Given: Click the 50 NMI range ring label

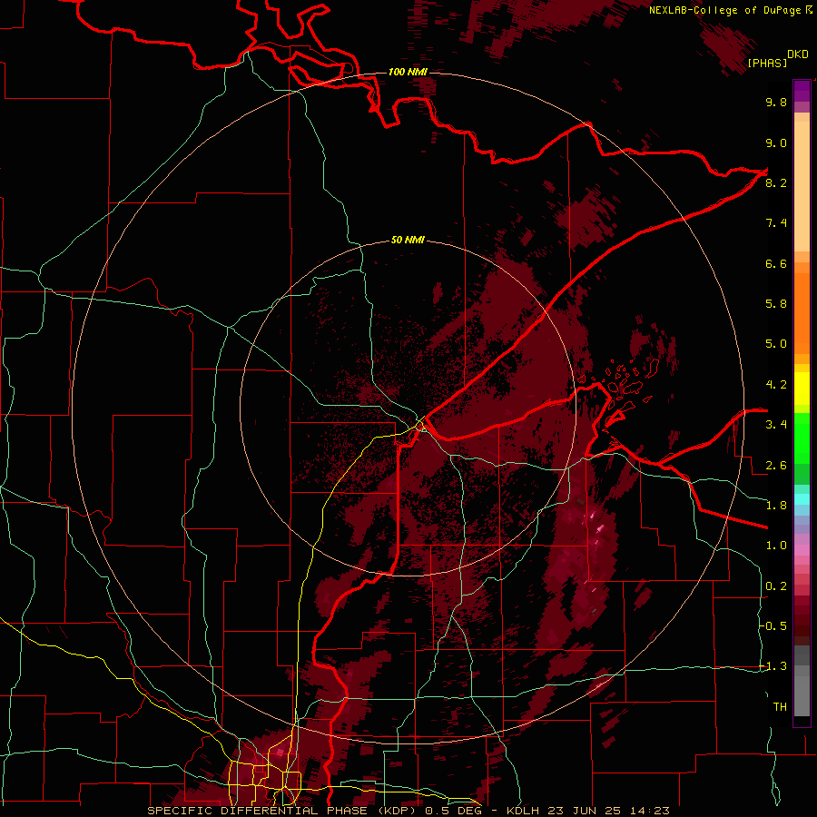Looking at the screenshot, I should tap(408, 240).
